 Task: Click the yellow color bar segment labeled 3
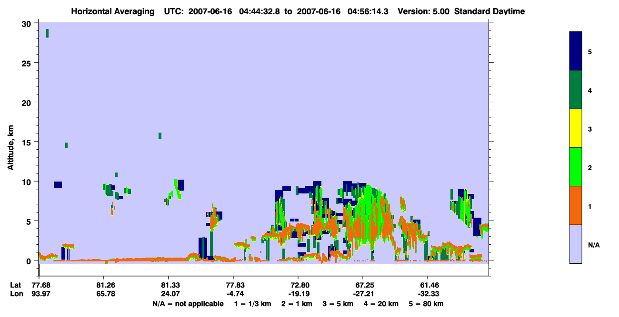pyautogui.click(x=576, y=128)
